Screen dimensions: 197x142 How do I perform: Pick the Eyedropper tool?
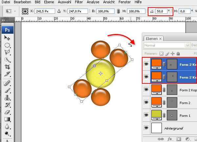pyautogui.click(x=7, y=74)
